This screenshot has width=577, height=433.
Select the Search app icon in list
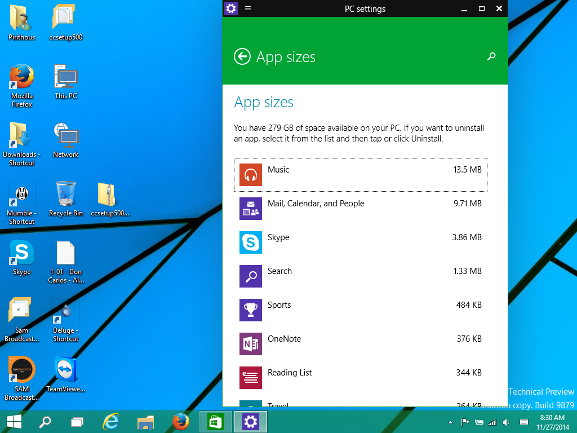[251, 276]
